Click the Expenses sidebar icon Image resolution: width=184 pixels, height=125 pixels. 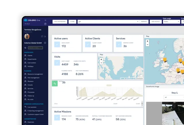pos(25,122)
